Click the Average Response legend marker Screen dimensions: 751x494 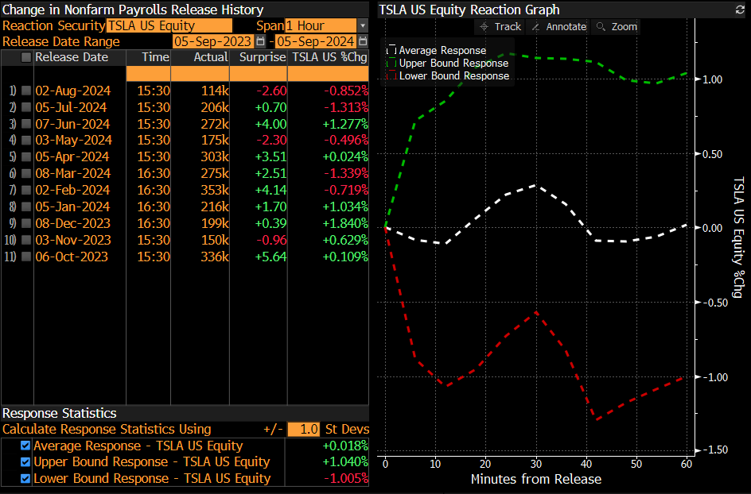click(x=391, y=50)
